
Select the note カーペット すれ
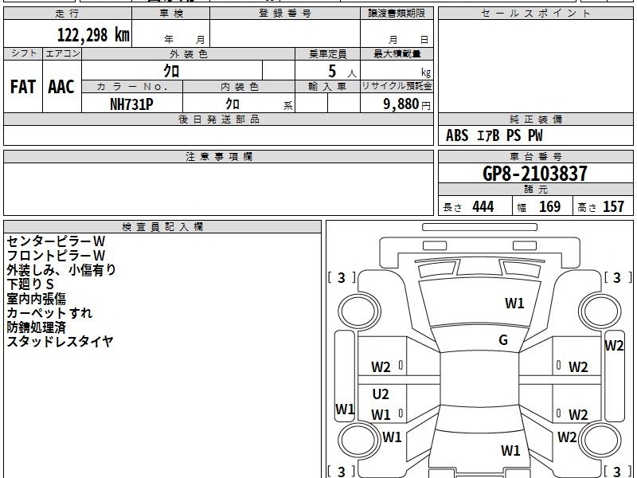pos(49,313)
